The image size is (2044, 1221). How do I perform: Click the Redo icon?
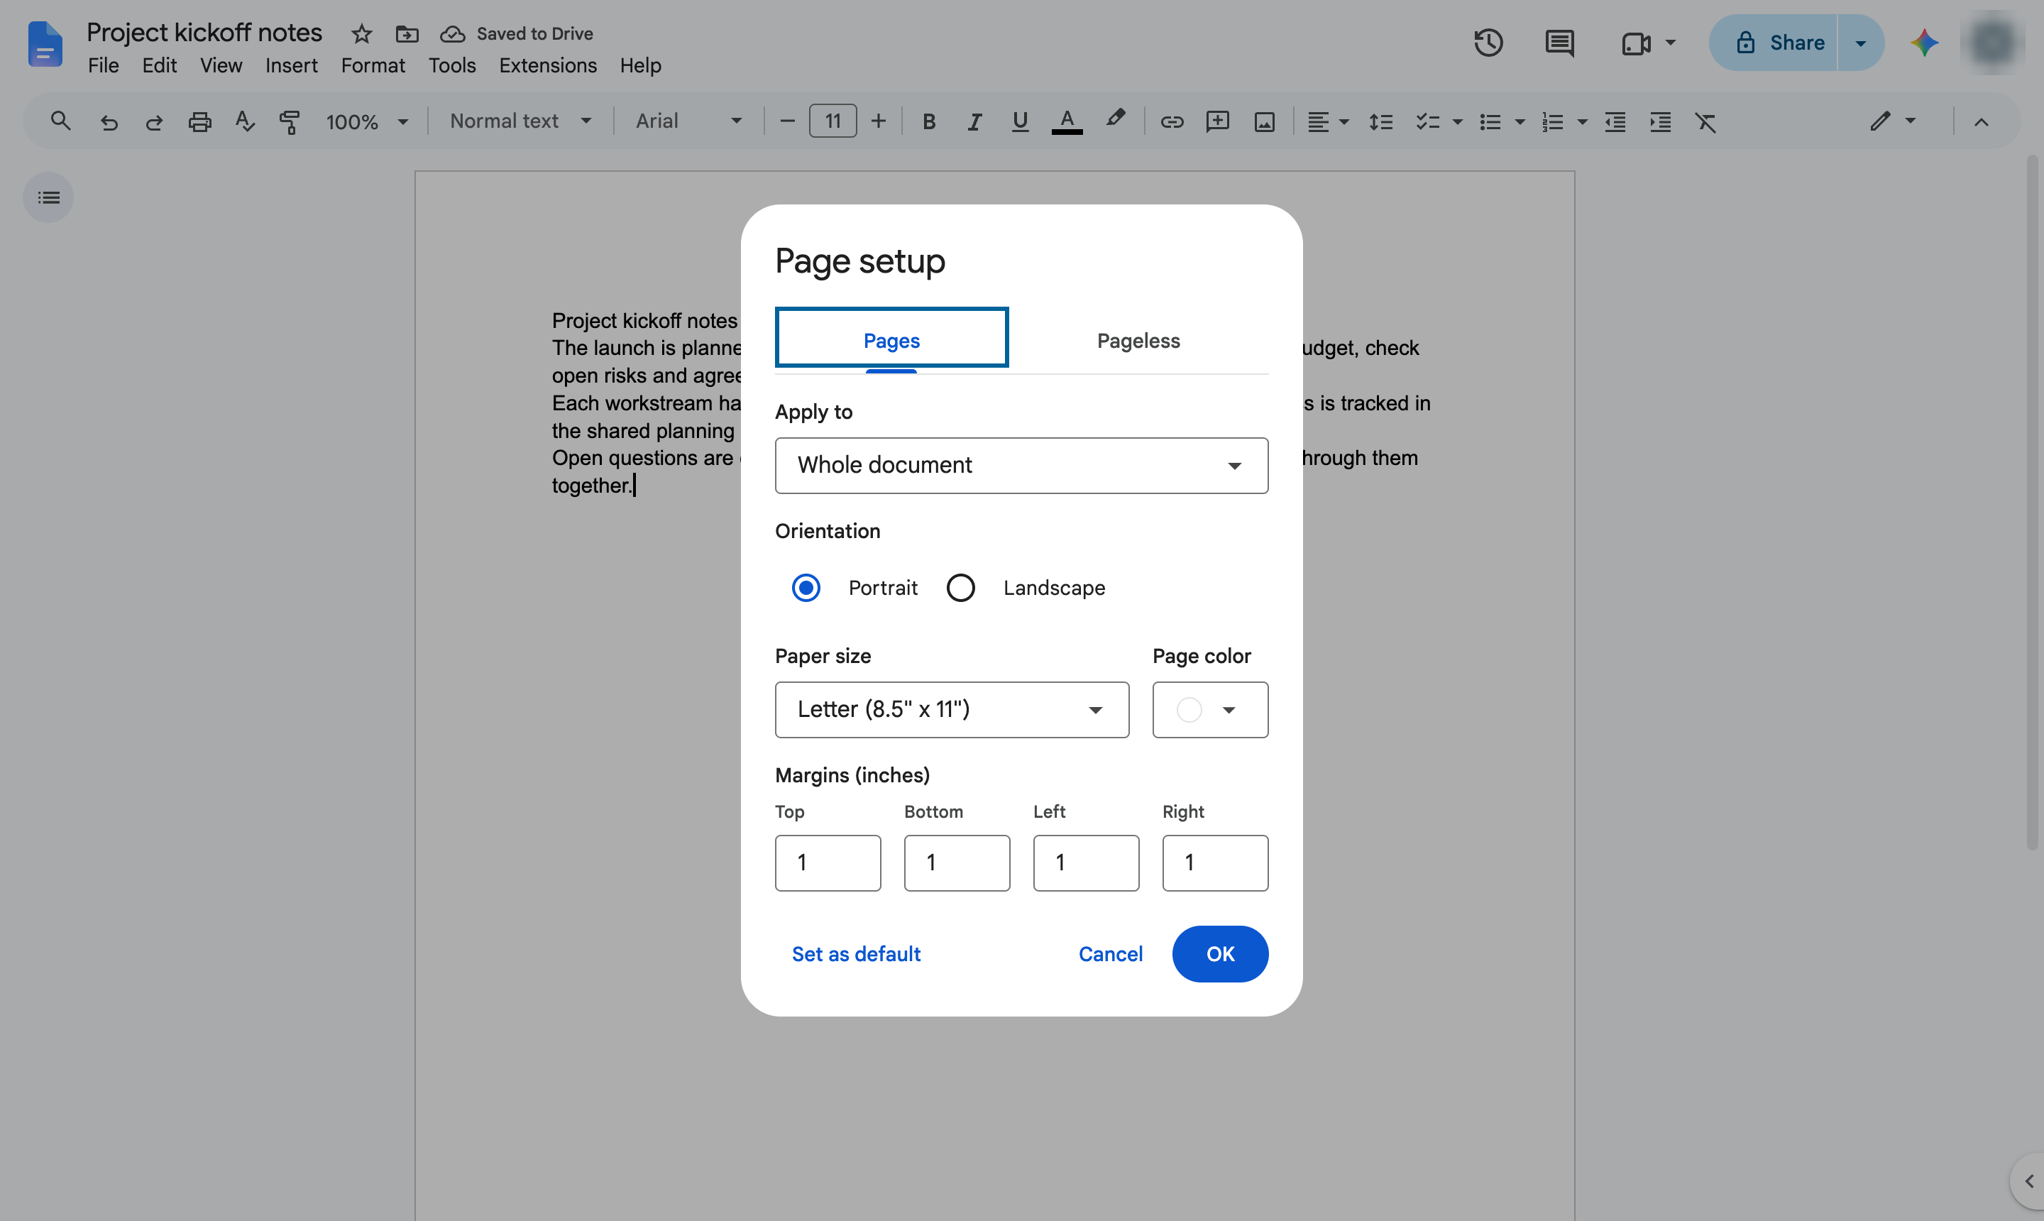pyautogui.click(x=154, y=122)
